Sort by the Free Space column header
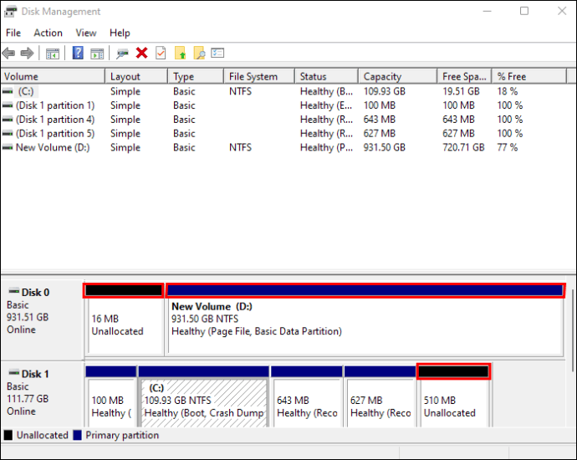 coord(464,76)
